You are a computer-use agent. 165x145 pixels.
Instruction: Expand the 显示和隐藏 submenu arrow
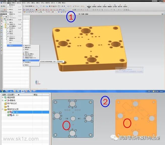tap(22, 26)
